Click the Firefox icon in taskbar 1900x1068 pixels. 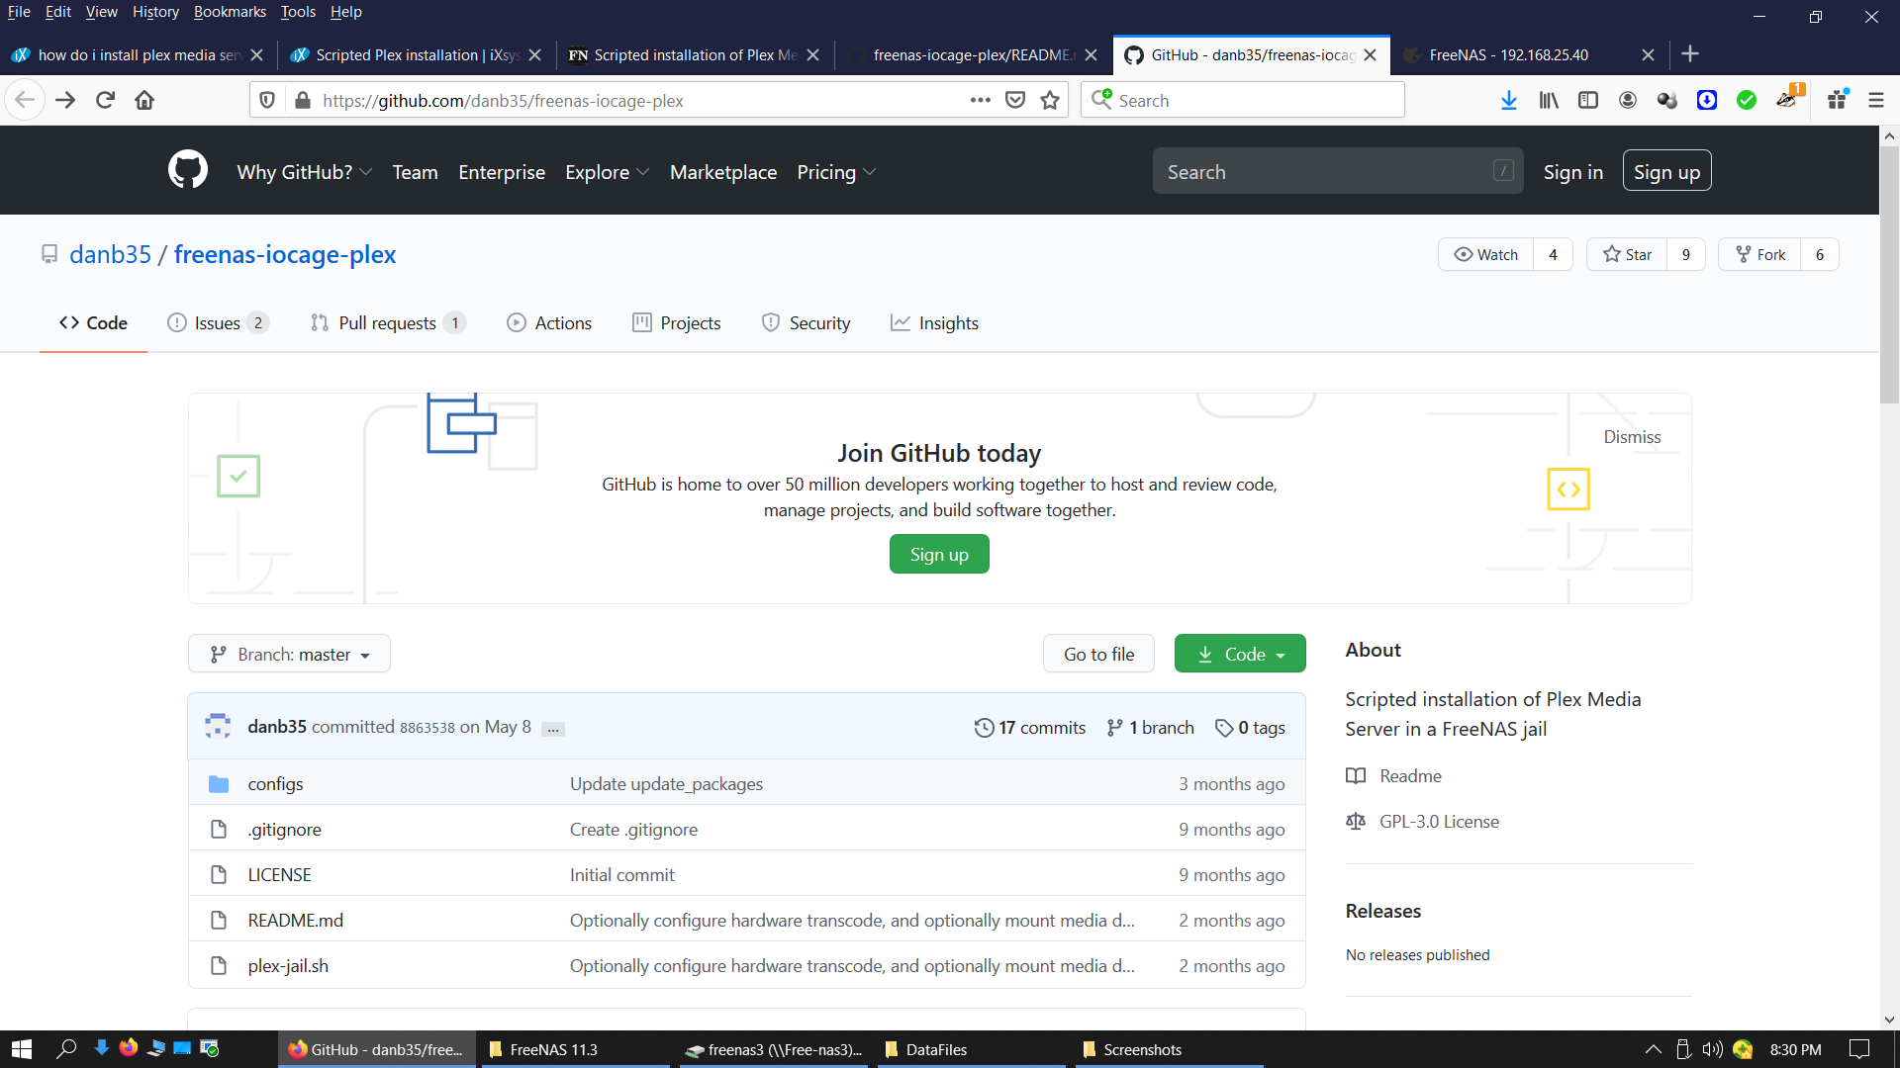tap(129, 1048)
